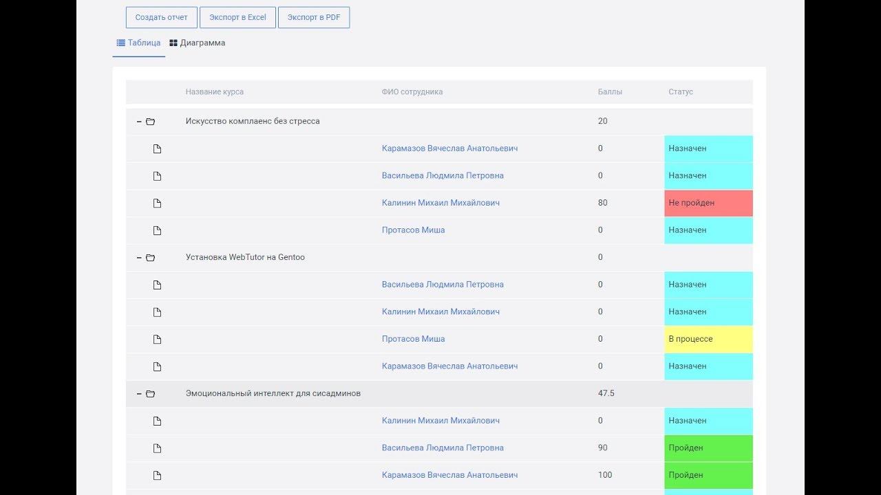Viewport: 881px width, 495px height.
Task: Open Васильева Людмила Петровна link under WebTutor Gentoo
Action: coord(443,284)
